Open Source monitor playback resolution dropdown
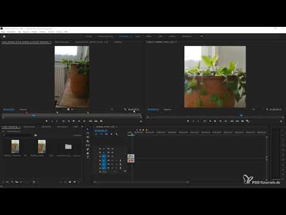 point(112,109)
